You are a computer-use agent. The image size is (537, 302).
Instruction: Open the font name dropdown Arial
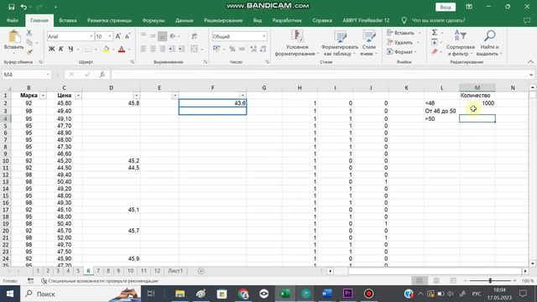coord(91,36)
